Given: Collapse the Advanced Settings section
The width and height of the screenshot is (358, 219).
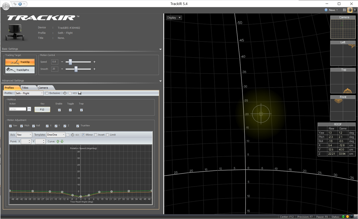Looking at the screenshot, I should [x=160, y=81].
